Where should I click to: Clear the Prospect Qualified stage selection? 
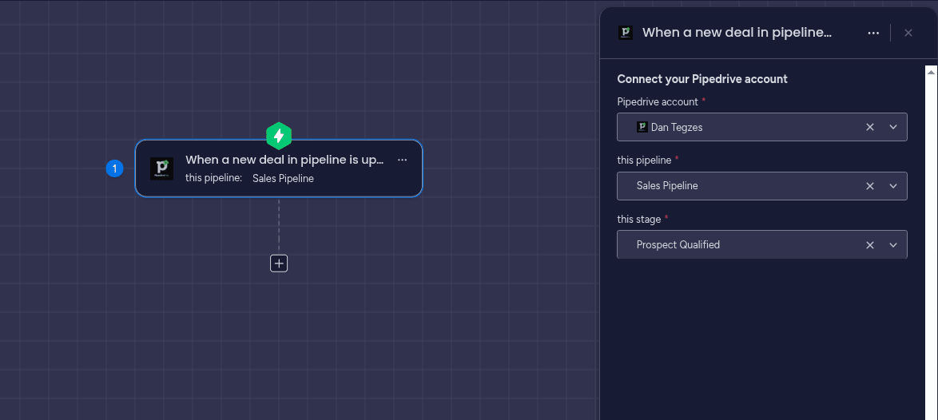(870, 244)
